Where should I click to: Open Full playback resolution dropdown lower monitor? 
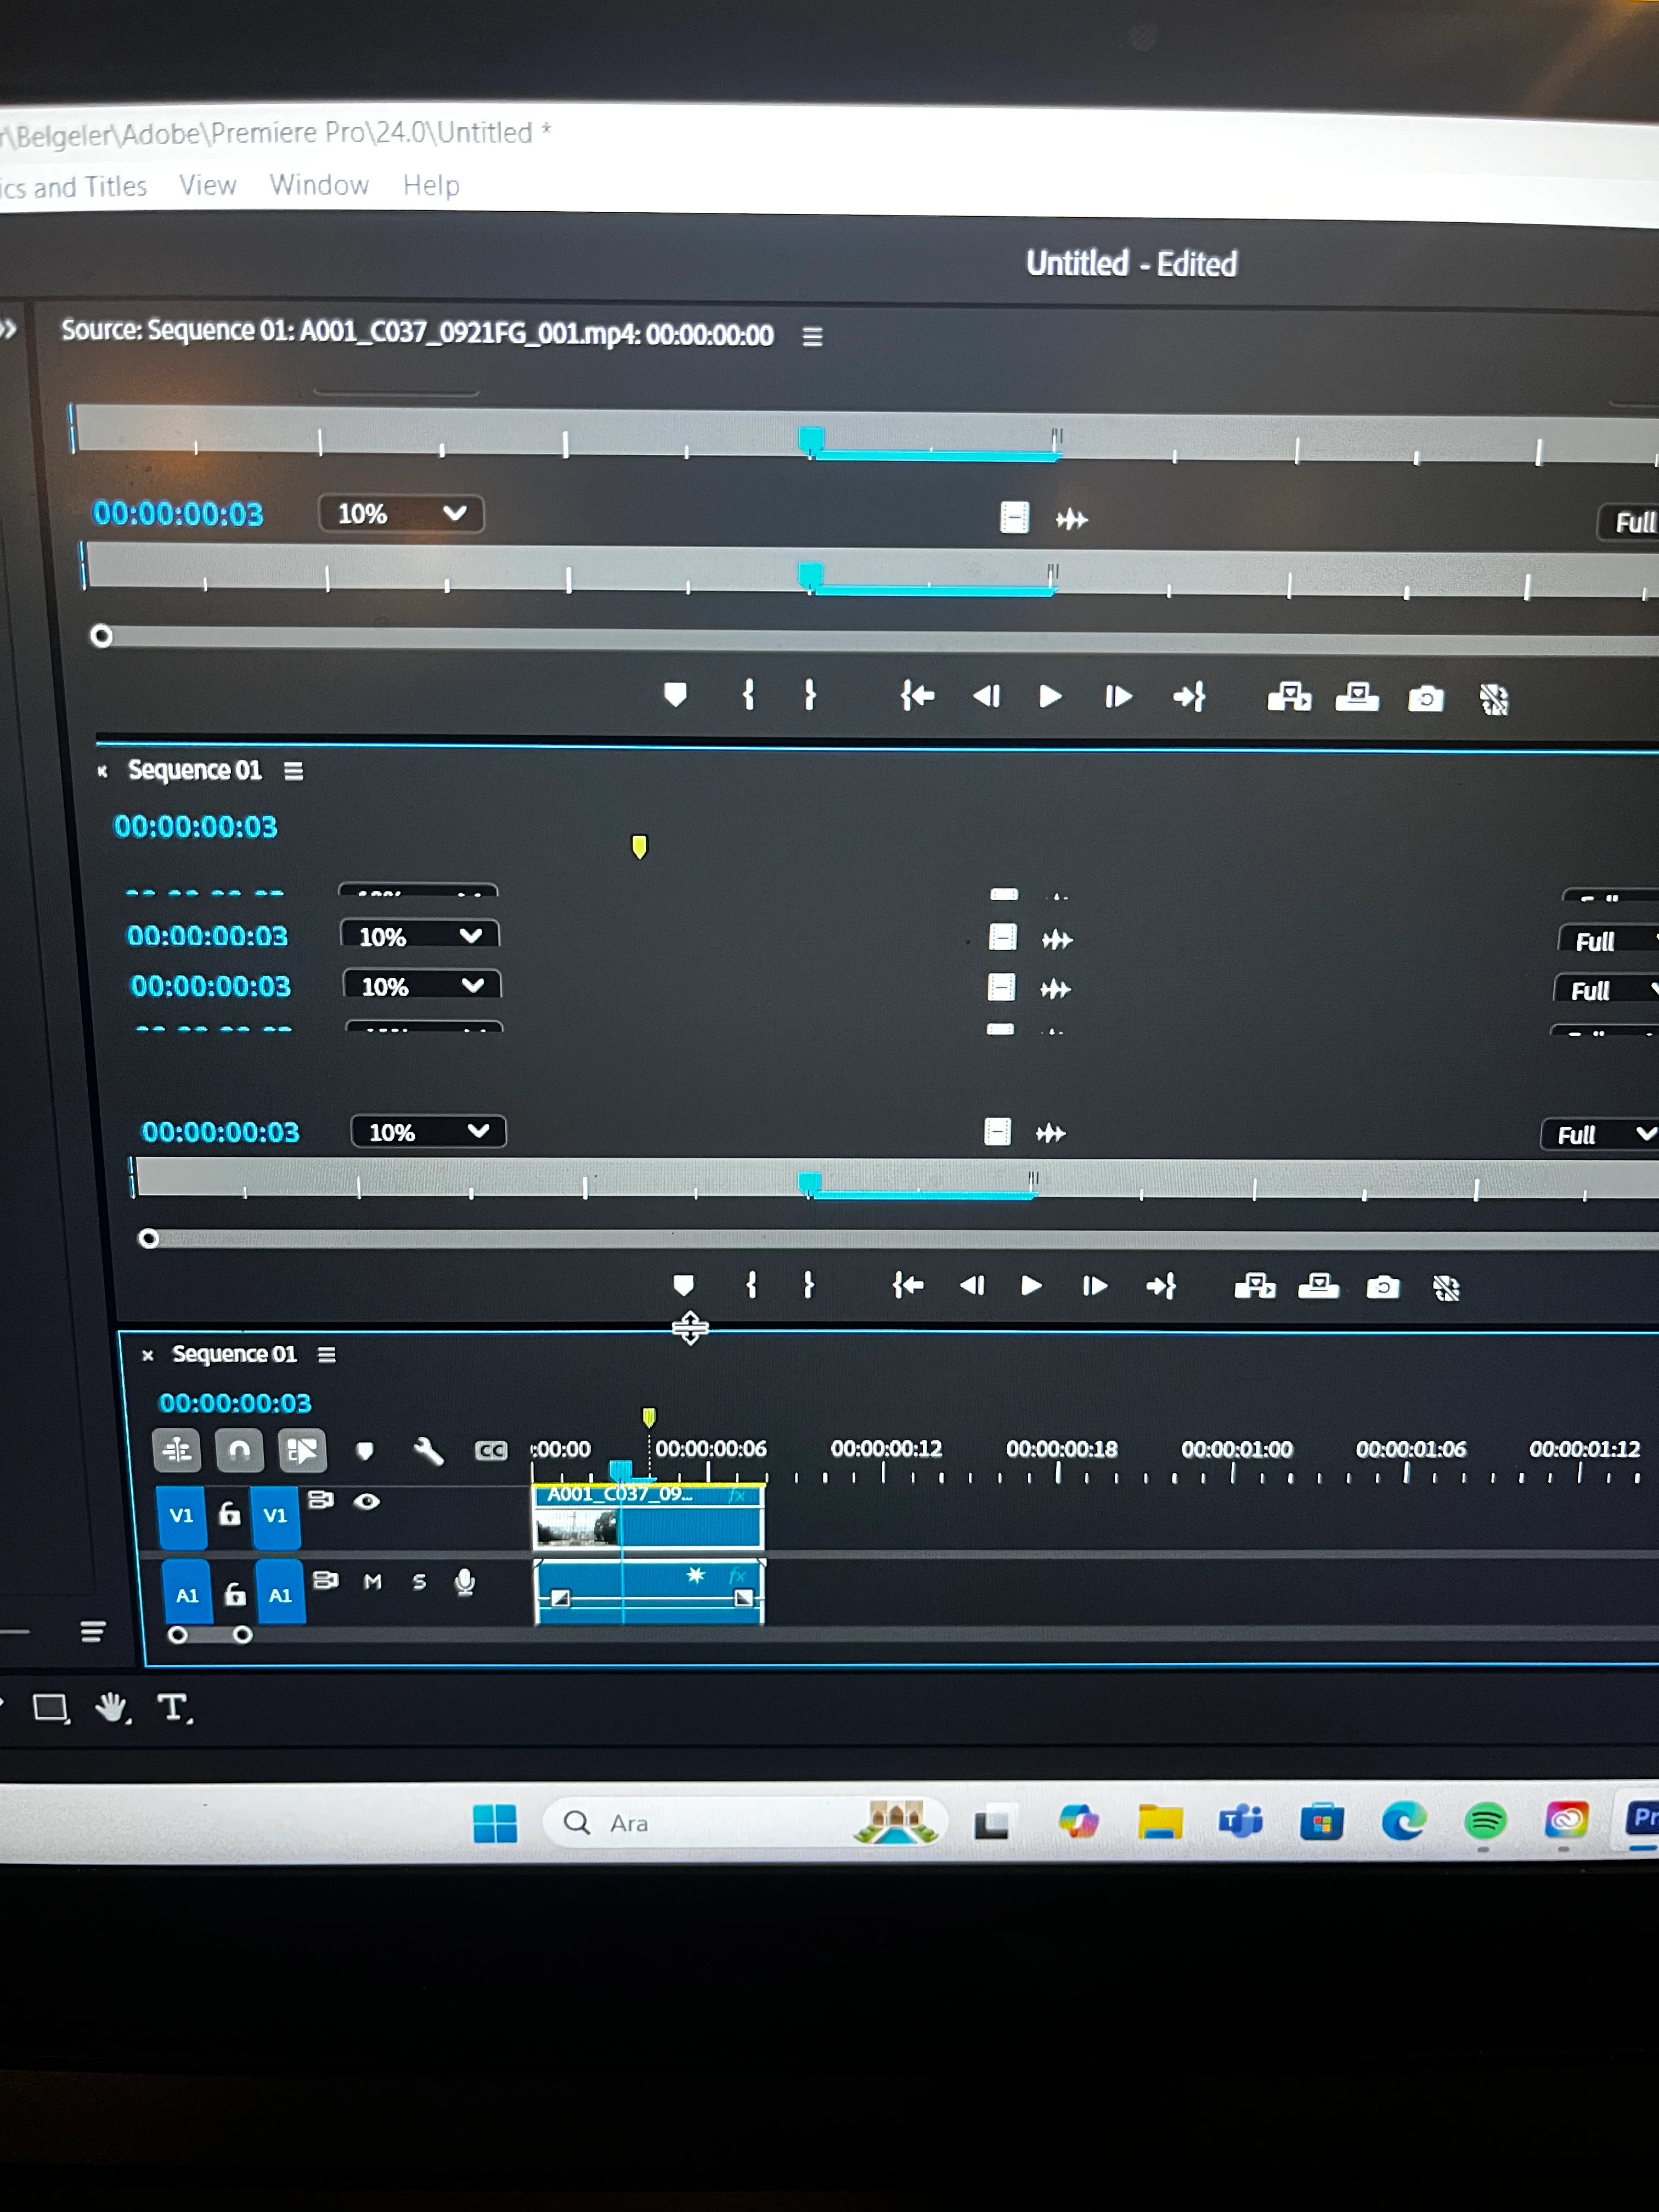click(1600, 1134)
